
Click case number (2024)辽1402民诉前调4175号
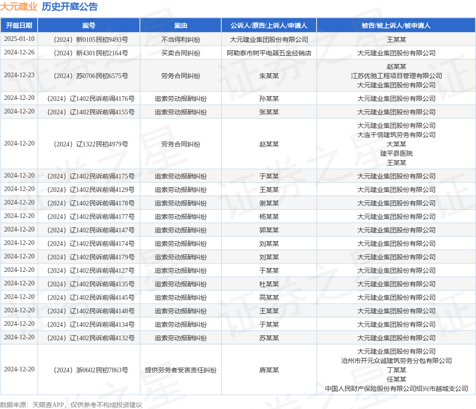point(91,176)
